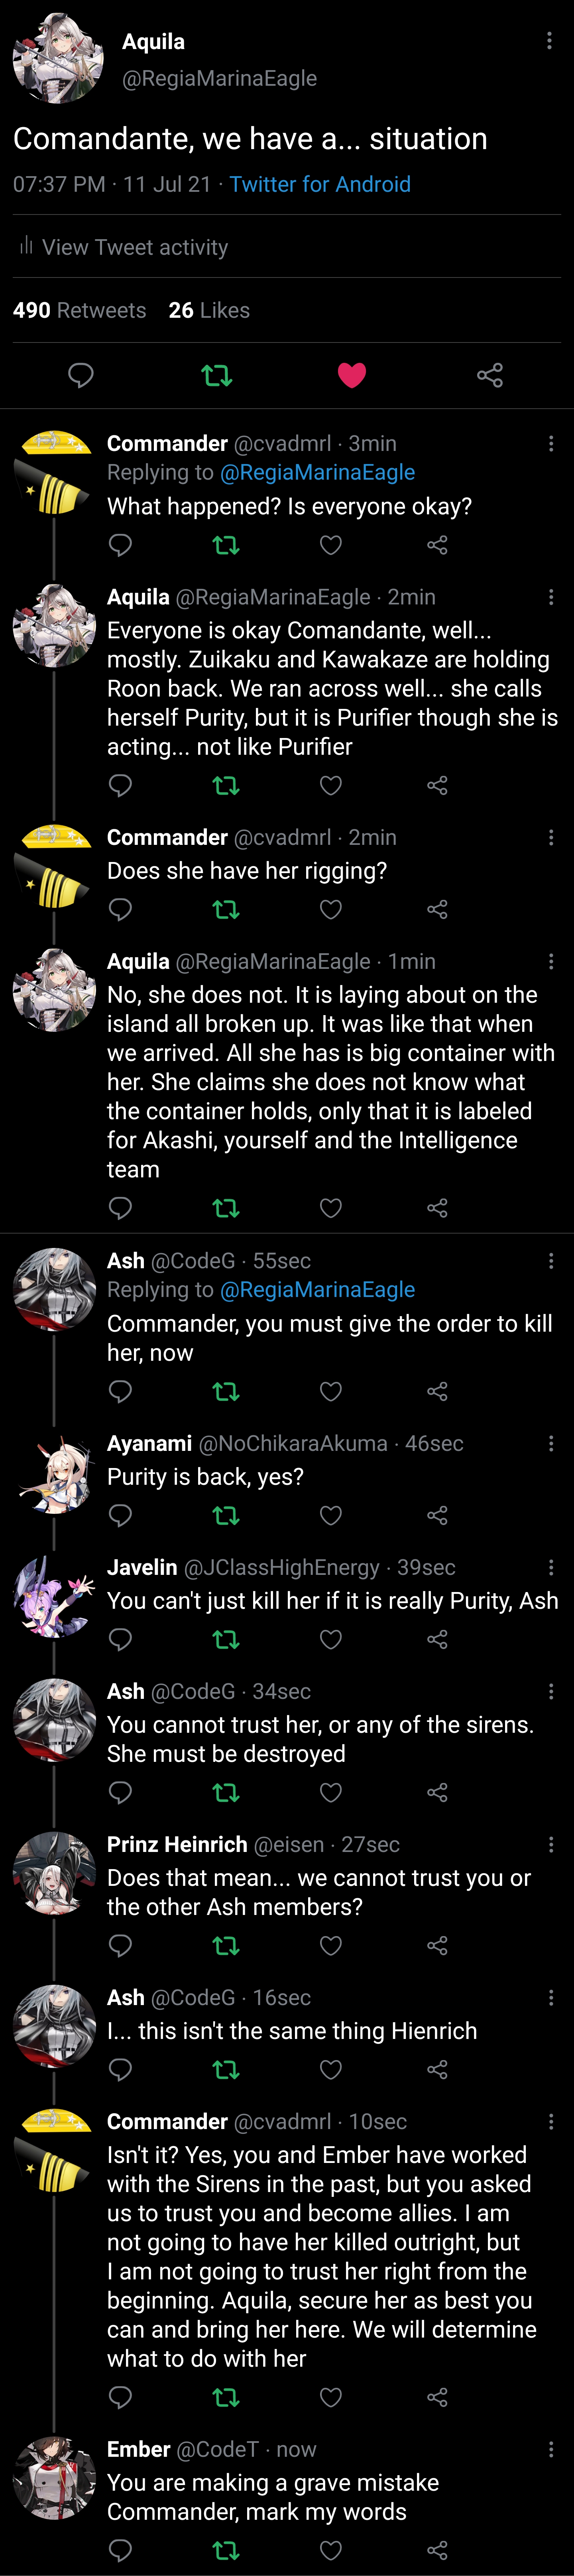The width and height of the screenshot is (574, 2576).
Task: Open Twitter for Android source link
Action: point(320,184)
